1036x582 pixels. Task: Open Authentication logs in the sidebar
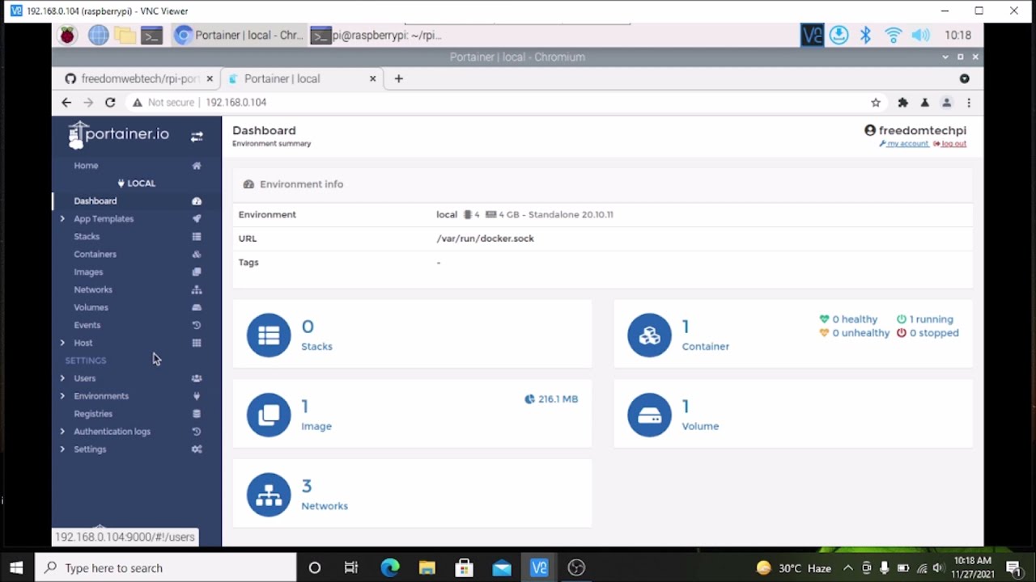click(x=112, y=432)
